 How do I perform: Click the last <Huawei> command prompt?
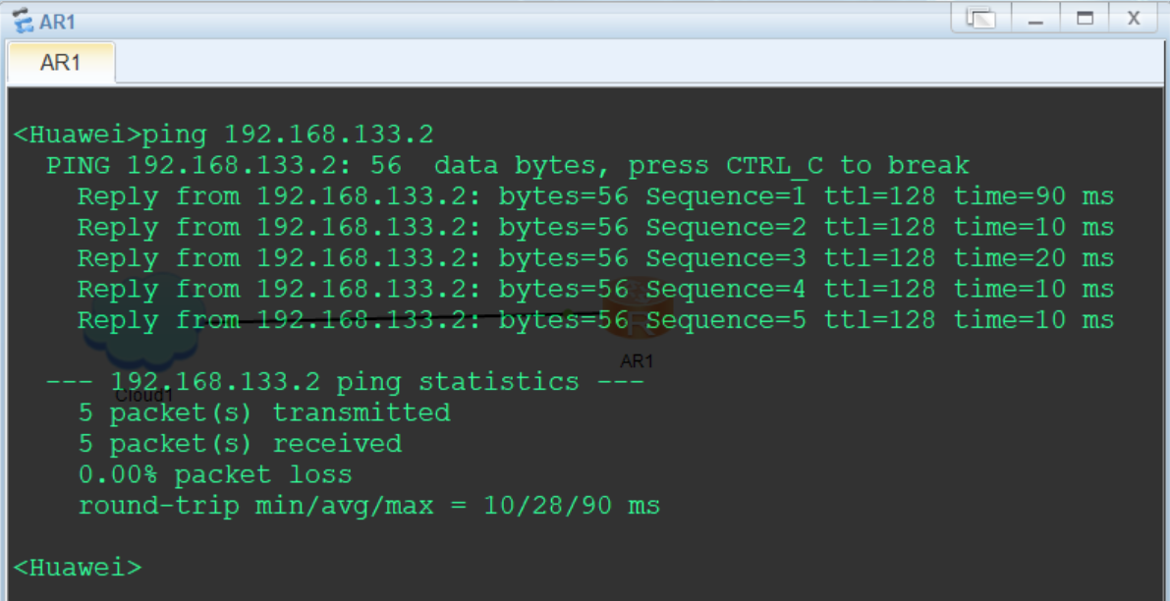pyautogui.click(x=78, y=568)
